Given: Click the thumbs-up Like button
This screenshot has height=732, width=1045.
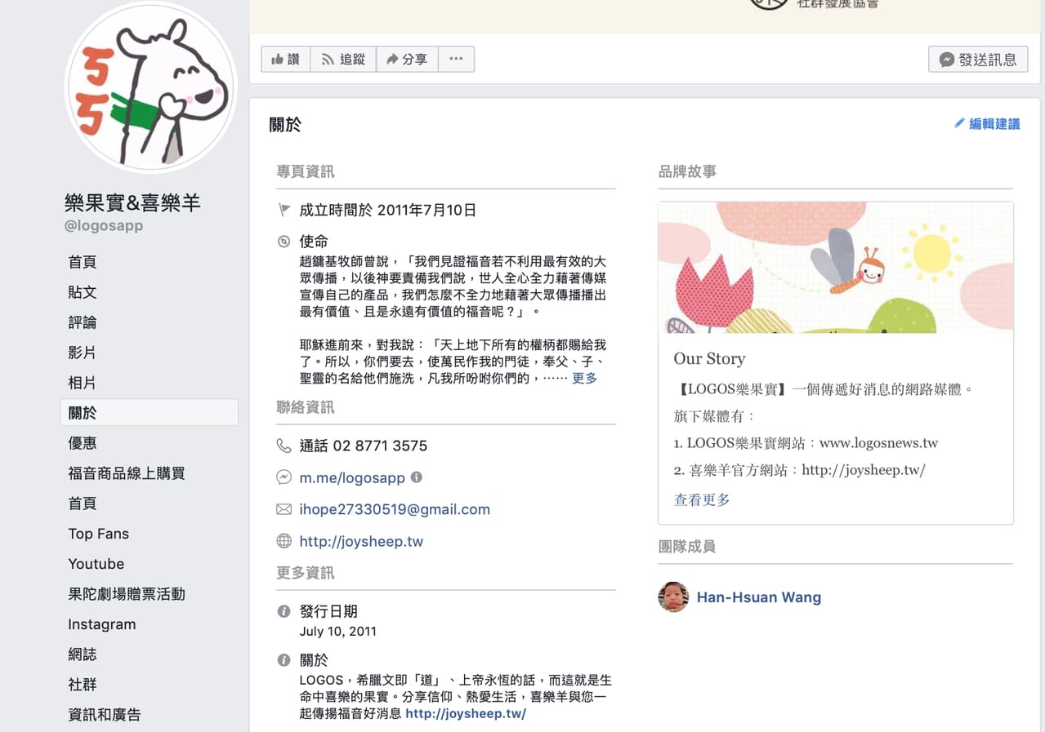Looking at the screenshot, I should pos(286,59).
